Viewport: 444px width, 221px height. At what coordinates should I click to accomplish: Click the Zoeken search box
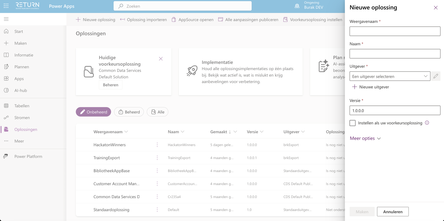pyautogui.click(x=183, y=6)
